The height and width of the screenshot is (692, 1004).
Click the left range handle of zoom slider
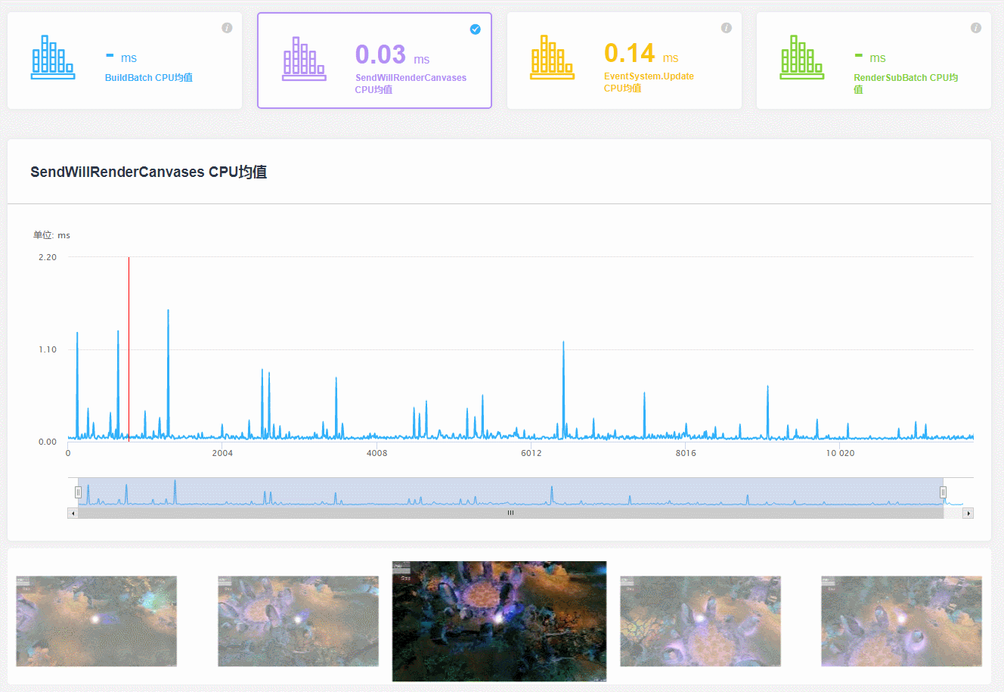[x=78, y=492]
